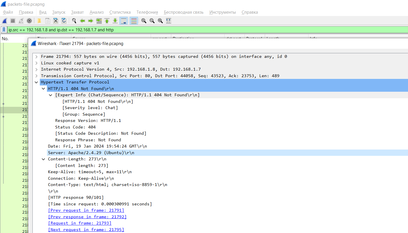
Task: Select the [HTTP response 90/101] line
Action: coord(76,197)
